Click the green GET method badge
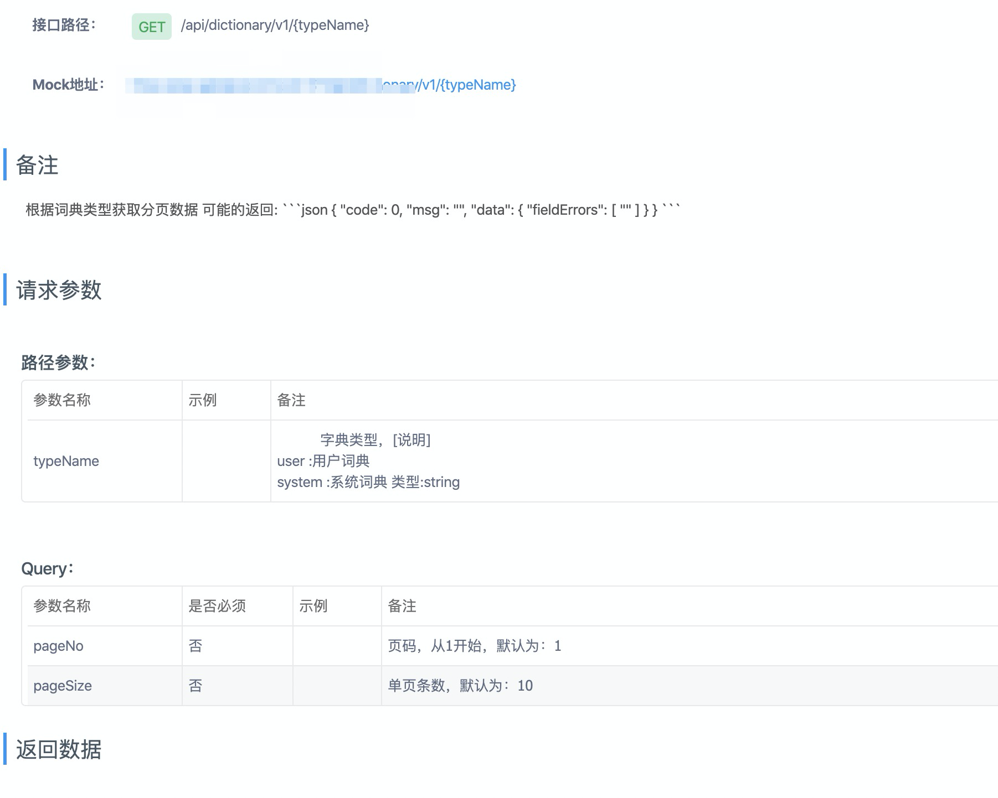The image size is (998, 798). click(x=151, y=26)
